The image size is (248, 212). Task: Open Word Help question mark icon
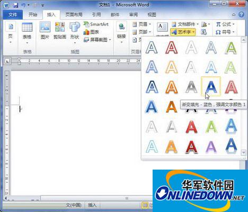pyautogui.click(x=241, y=15)
